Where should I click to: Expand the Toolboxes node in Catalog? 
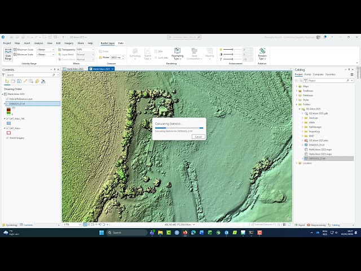[297, 91]
